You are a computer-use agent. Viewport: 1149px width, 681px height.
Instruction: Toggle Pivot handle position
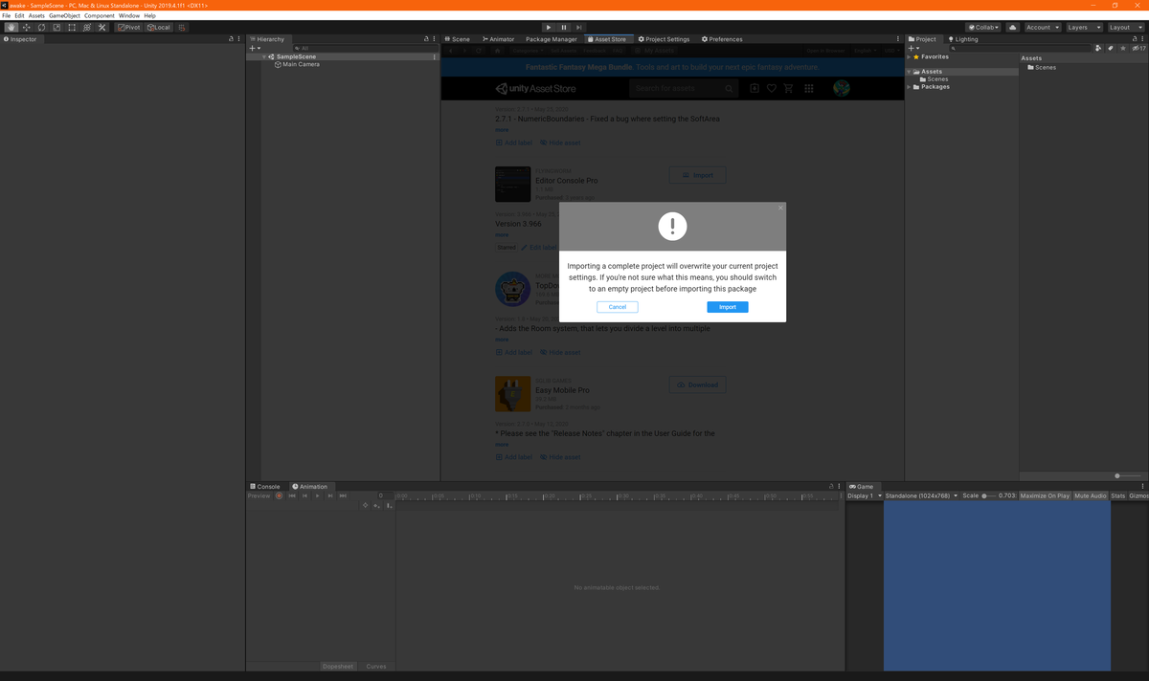click(x=128, y=28)
